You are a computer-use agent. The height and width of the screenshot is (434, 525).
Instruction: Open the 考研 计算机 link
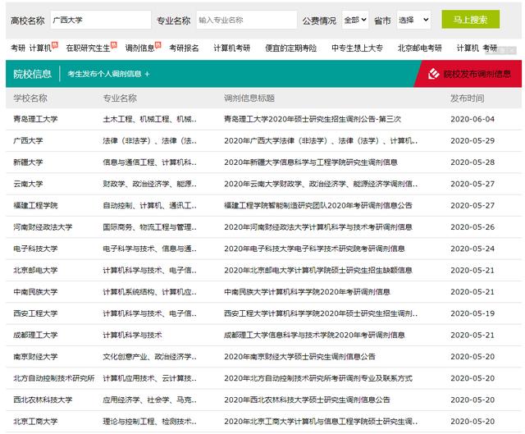click(31, 48)
